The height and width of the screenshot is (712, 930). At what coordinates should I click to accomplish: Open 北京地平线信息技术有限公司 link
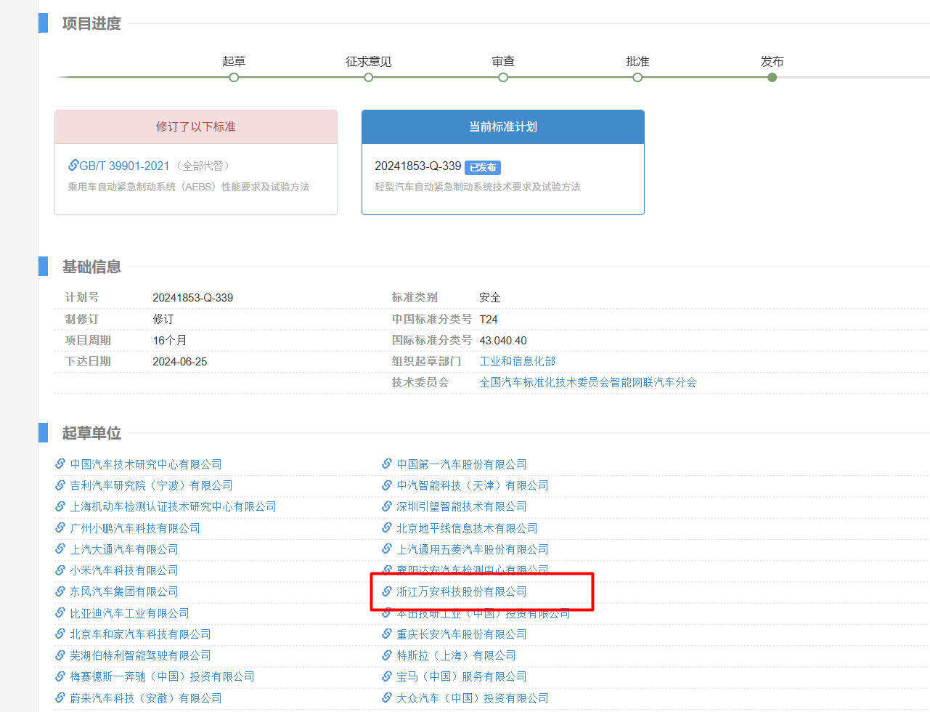point(467,528)
